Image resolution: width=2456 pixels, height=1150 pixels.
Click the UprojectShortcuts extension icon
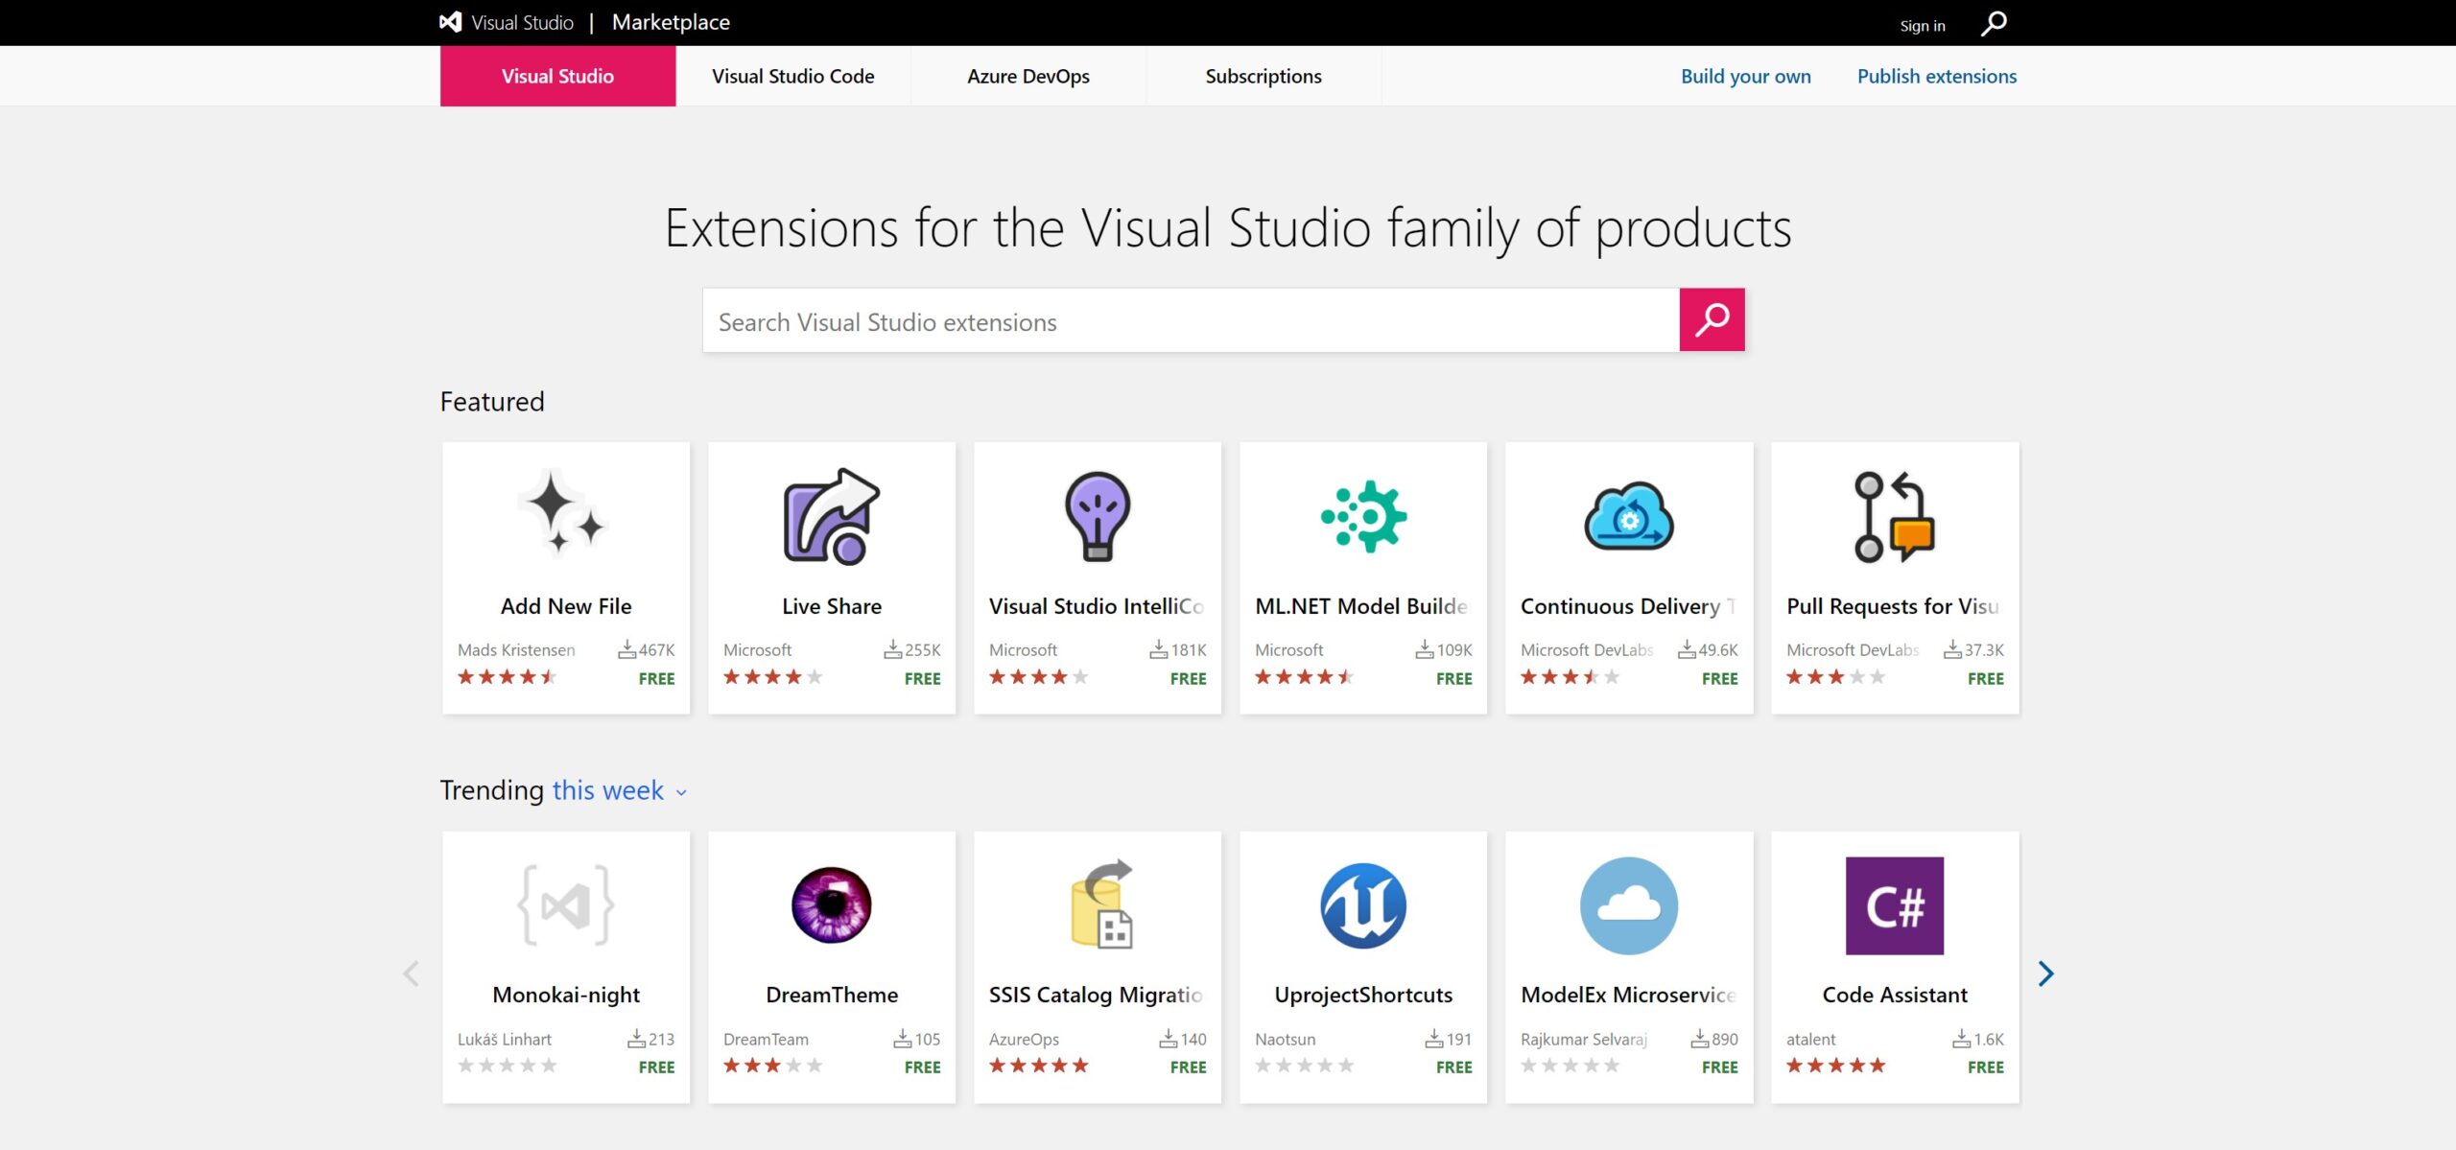(x=1362, y=904)
